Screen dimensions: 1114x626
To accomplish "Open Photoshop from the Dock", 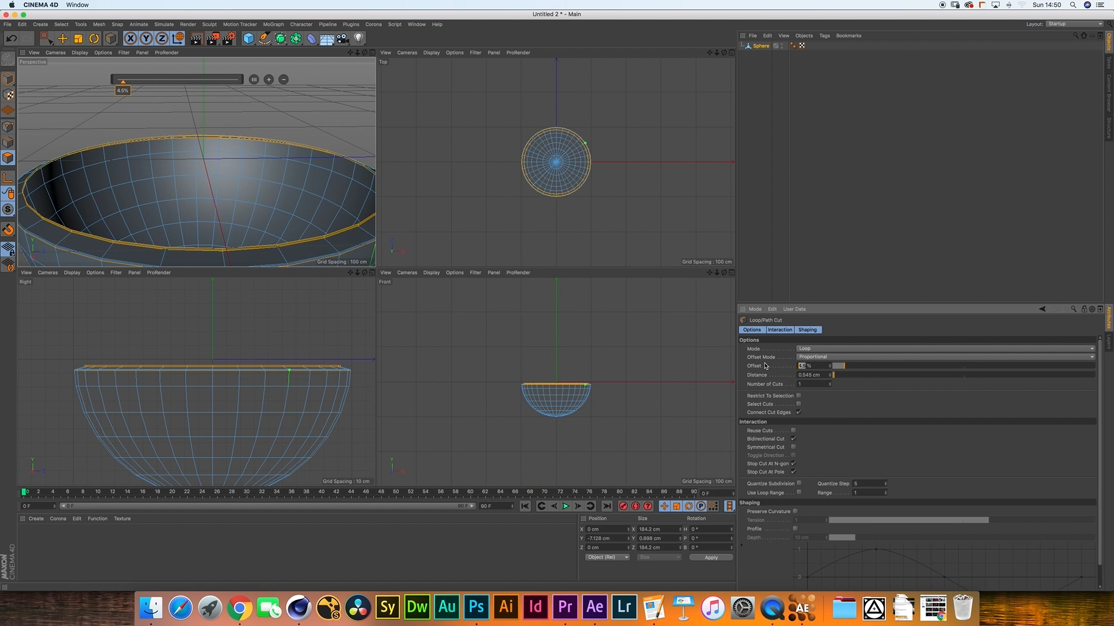I will (476, 607).
